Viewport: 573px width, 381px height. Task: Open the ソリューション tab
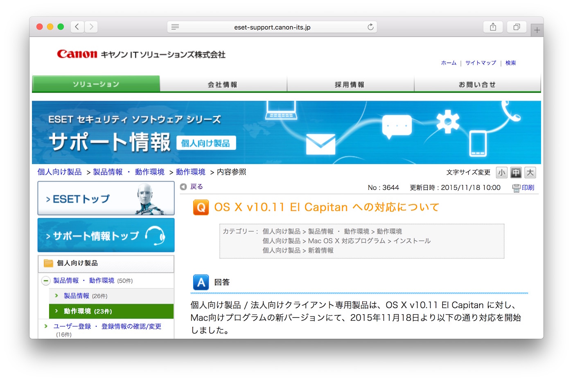(x=96, y=84)
